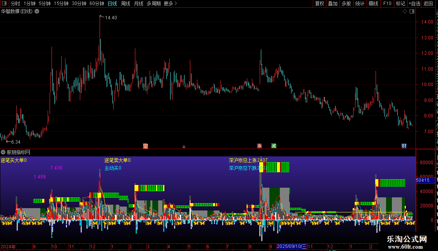Switch to 分时 intraday view

pyautogui.click(x=16, y=3)
